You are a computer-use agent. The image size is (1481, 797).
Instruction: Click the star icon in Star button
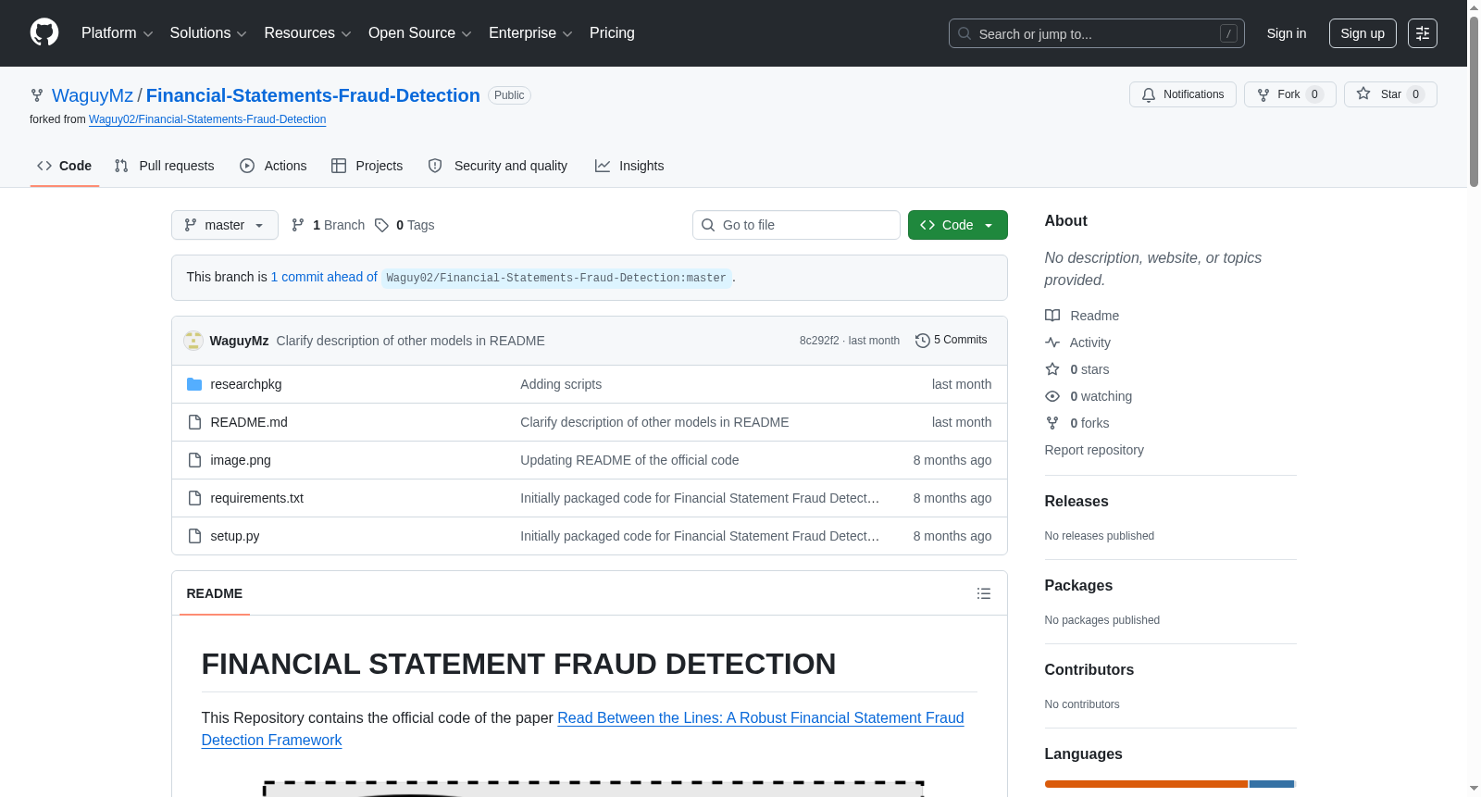tap(1363, 93)
